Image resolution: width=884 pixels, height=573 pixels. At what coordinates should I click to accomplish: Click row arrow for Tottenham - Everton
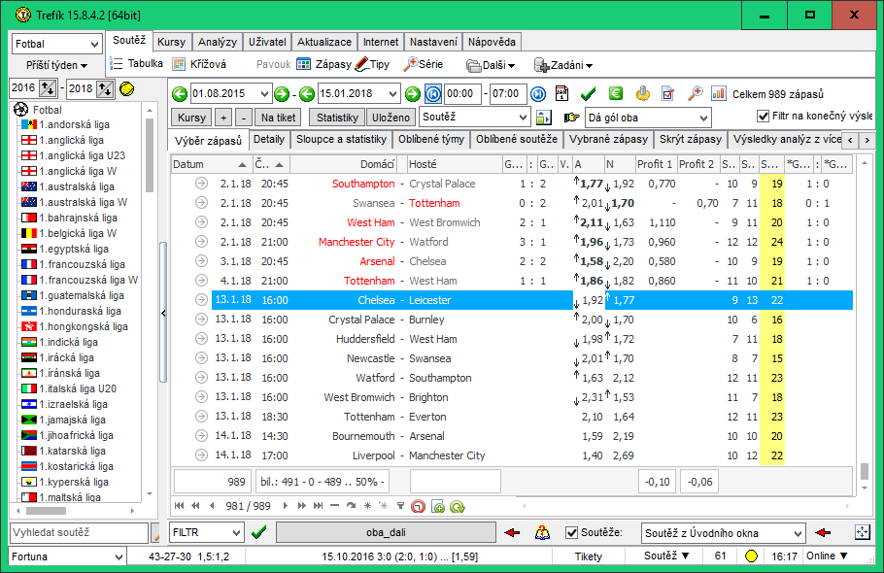coord(201,417)
